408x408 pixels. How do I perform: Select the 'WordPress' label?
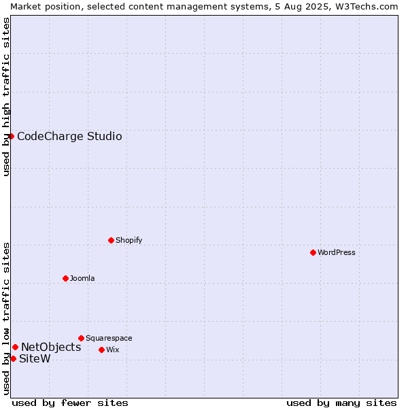tap(337, 252)
